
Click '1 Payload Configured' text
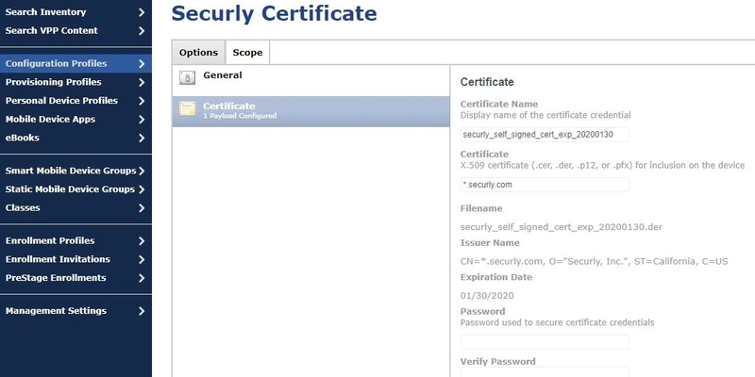click(x=240, y=116)
